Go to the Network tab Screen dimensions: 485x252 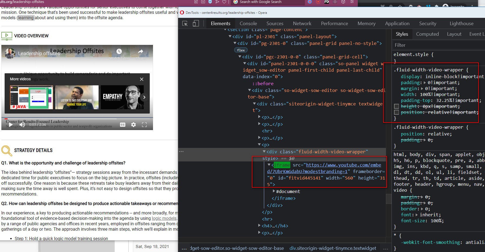(302, 24)
